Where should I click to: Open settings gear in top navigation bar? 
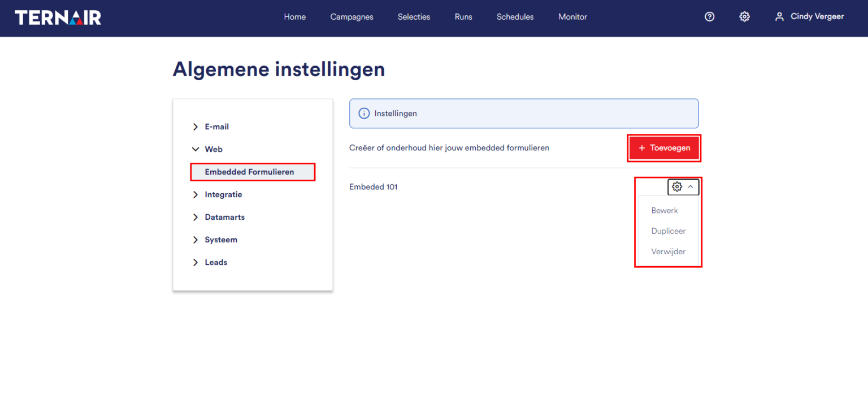point(745,17)
